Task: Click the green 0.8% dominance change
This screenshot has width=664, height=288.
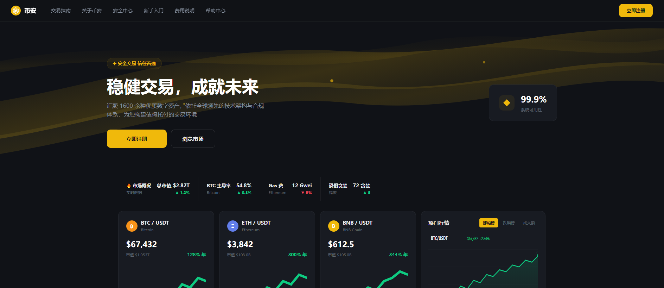Action: pos(244,193)
